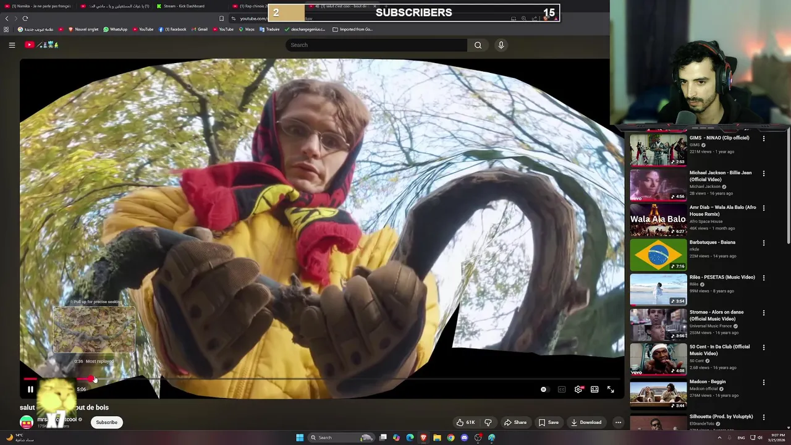Switch ENG input language indicator

[x=741, y=438]
